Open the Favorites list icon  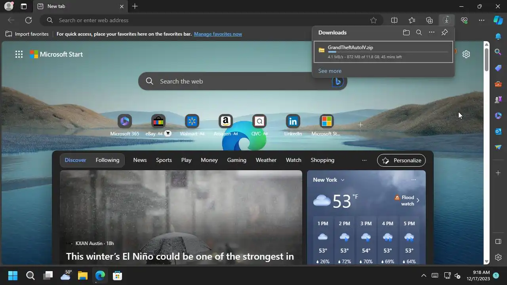pyautogui.click(x=412, y=20)
